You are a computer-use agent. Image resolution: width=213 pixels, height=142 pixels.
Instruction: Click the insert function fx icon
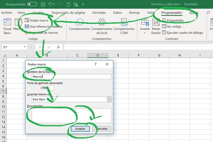(x=58, y=47)
